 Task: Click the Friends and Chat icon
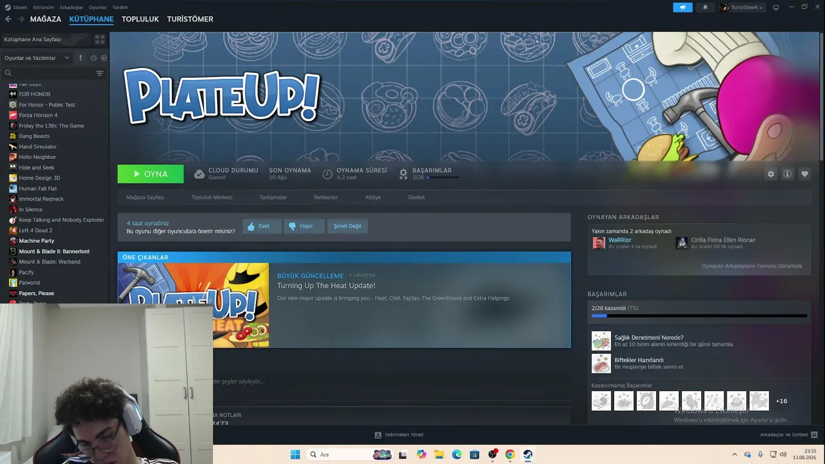814,435
